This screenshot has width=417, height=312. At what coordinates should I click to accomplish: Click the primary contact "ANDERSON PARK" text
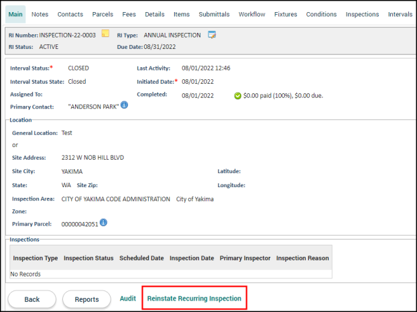(x=93, y=107)
